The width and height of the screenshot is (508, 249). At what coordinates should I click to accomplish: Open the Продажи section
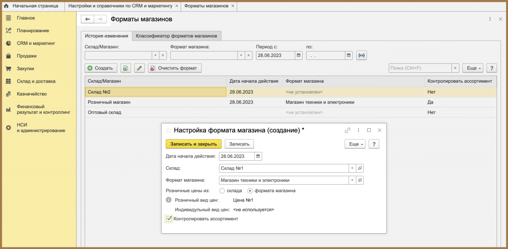[x=27, y=56]
